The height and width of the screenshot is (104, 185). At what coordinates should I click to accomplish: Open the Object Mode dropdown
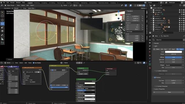pos(10,5)
